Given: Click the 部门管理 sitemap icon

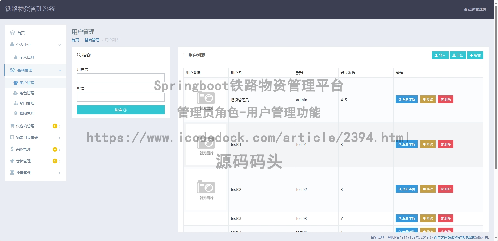Looking at the screenshot, I should click(16, 103).
